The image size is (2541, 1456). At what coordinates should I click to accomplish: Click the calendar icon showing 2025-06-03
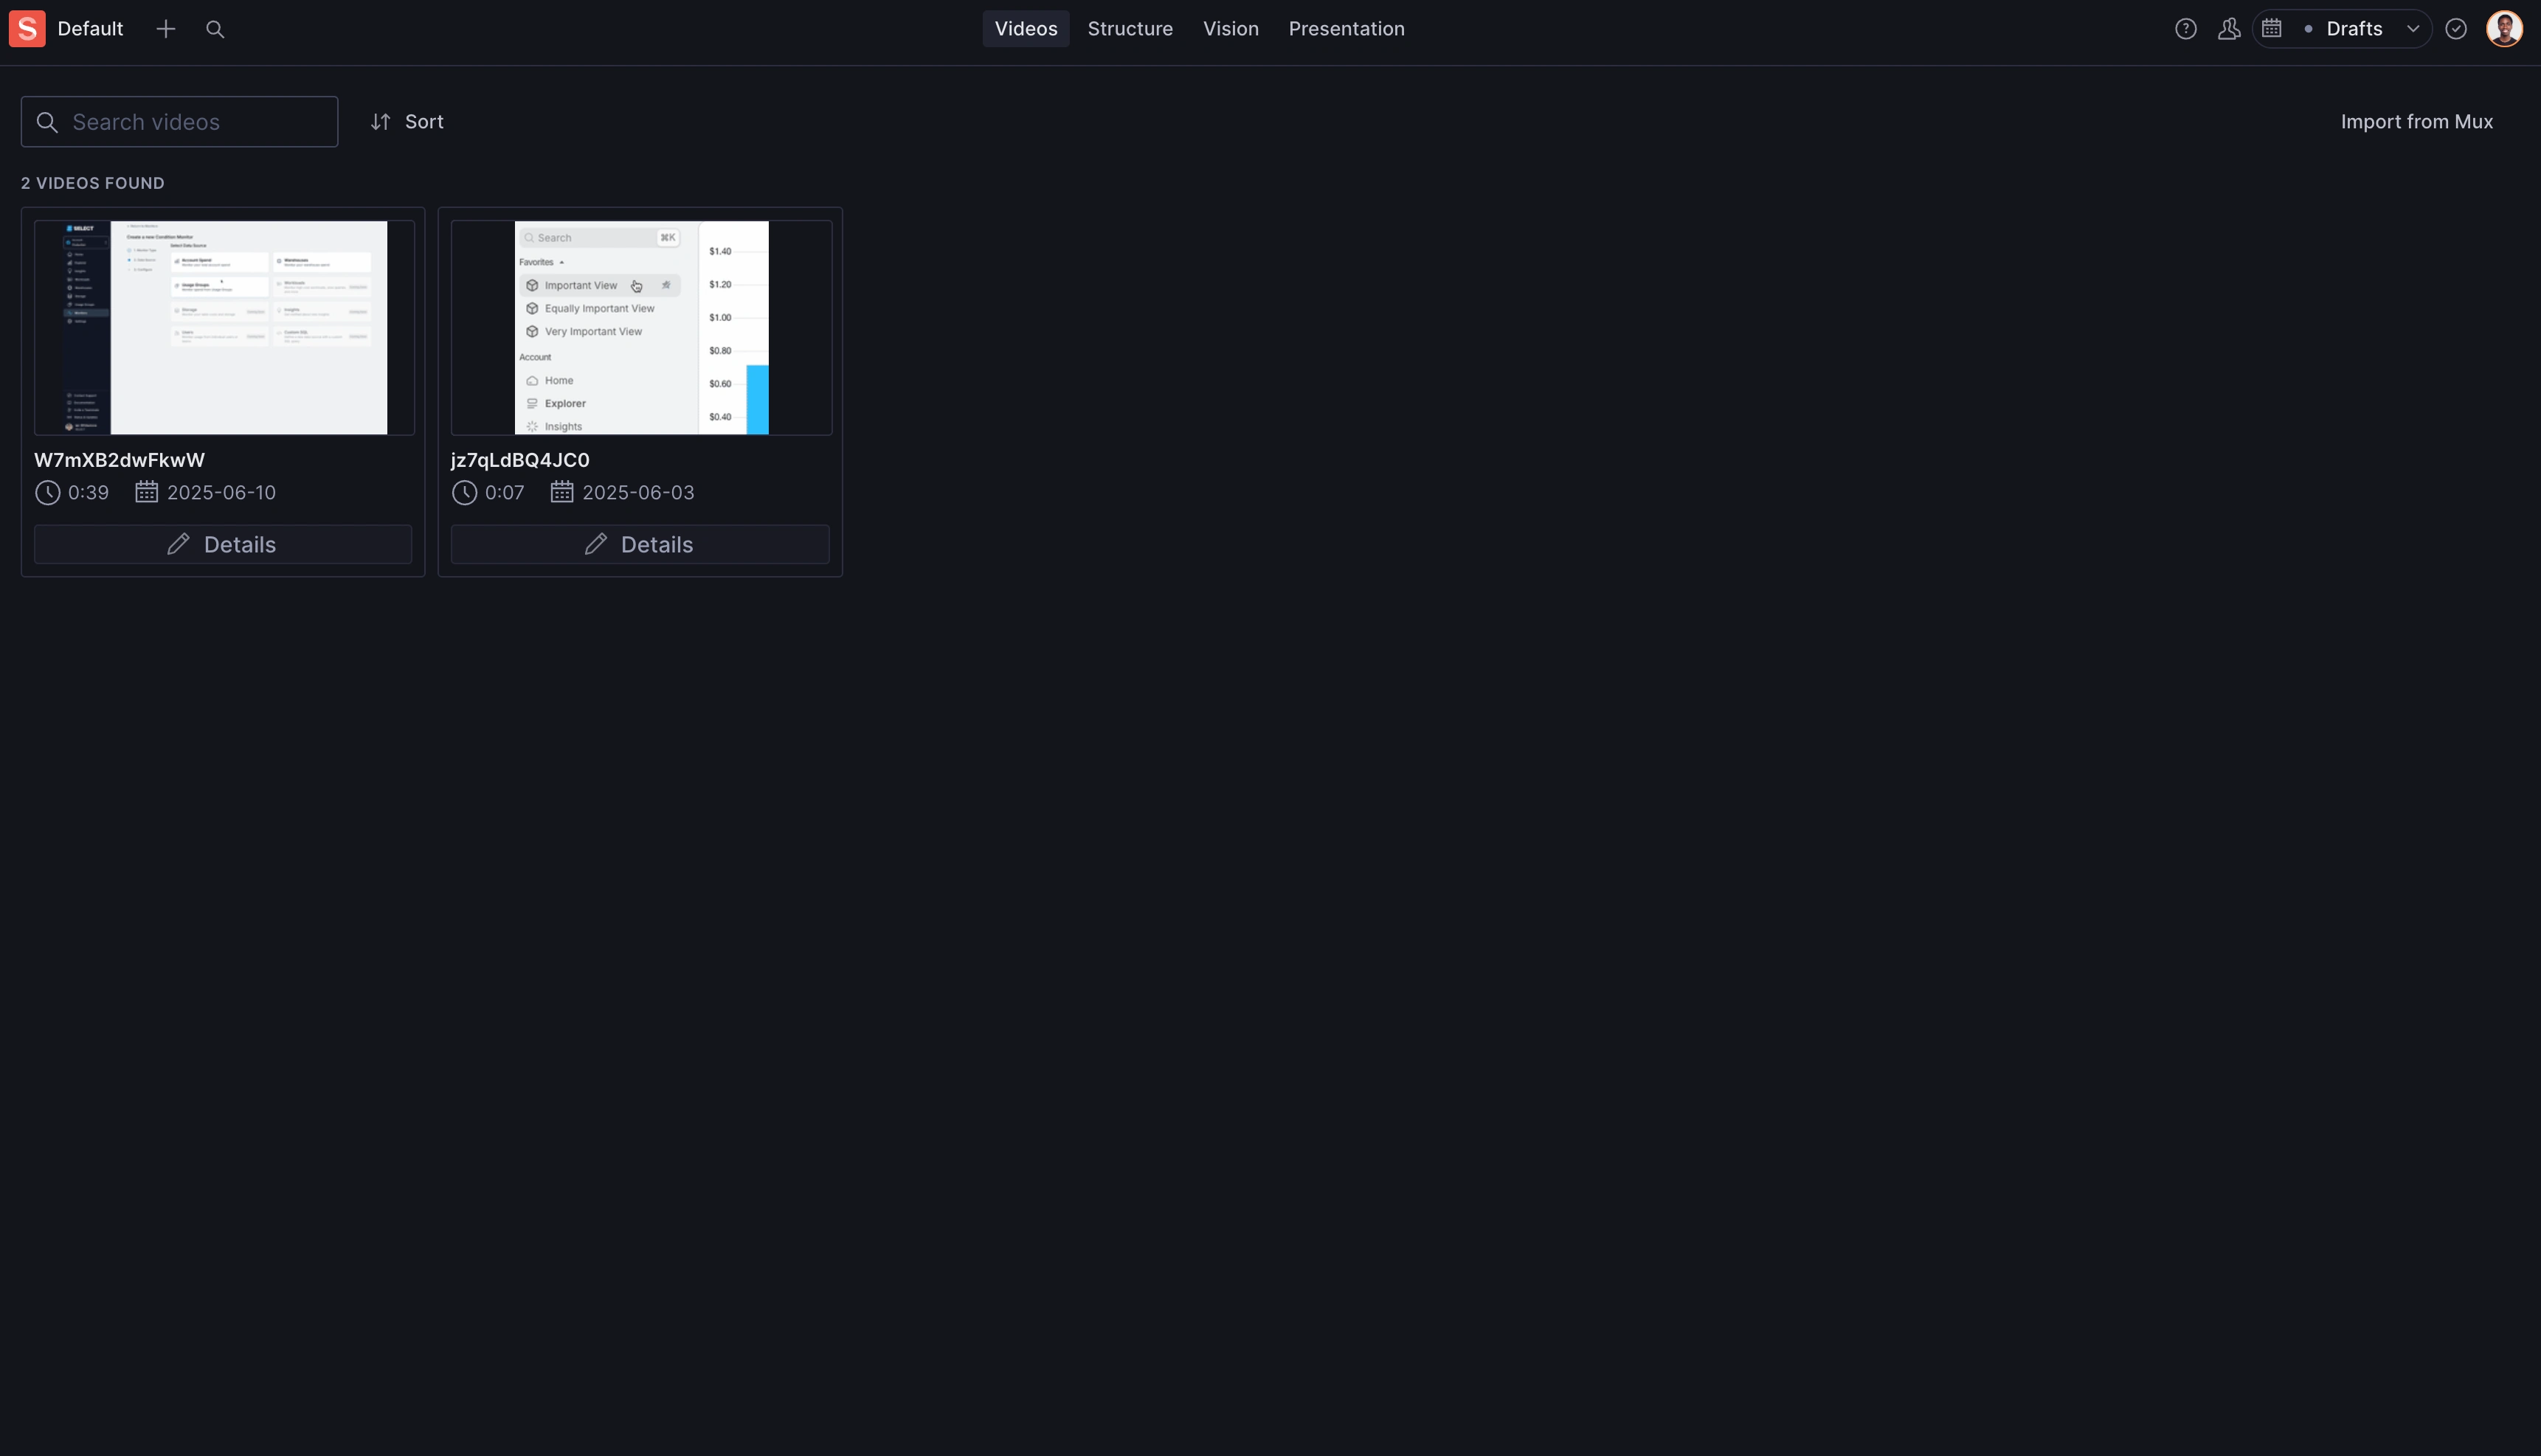click(x=562, y=492)
